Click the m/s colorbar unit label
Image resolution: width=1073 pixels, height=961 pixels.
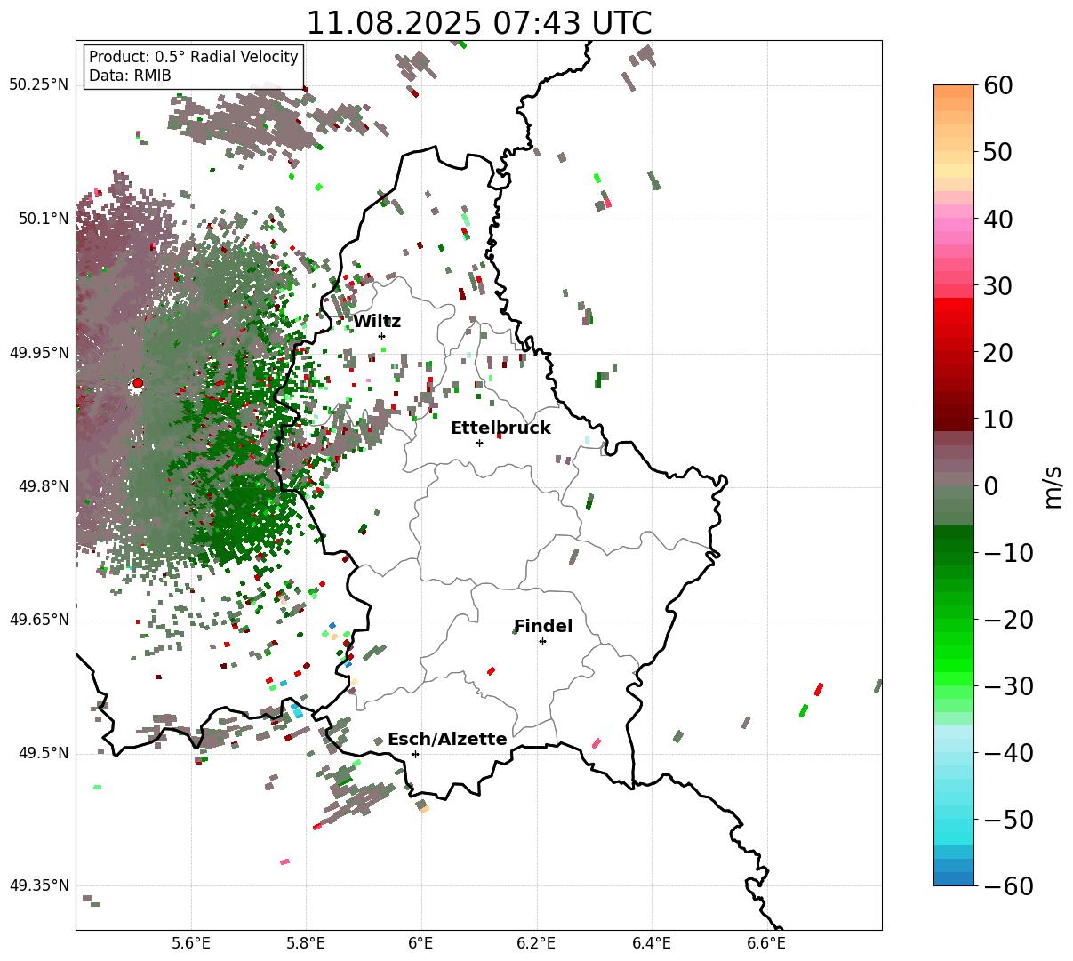tap(1053, 485)
